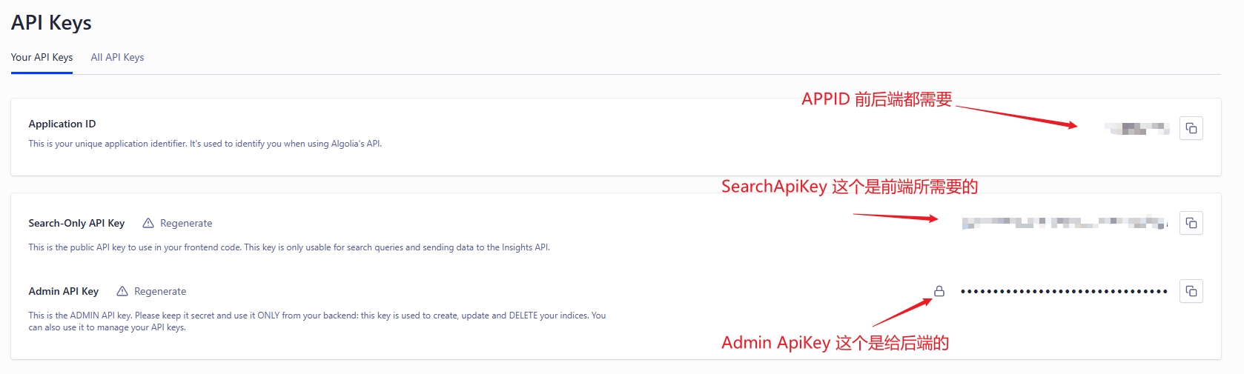Reveal the Admin API Key via lock icon
This screenshot has width=1244, height=374.
click(939, 291)
